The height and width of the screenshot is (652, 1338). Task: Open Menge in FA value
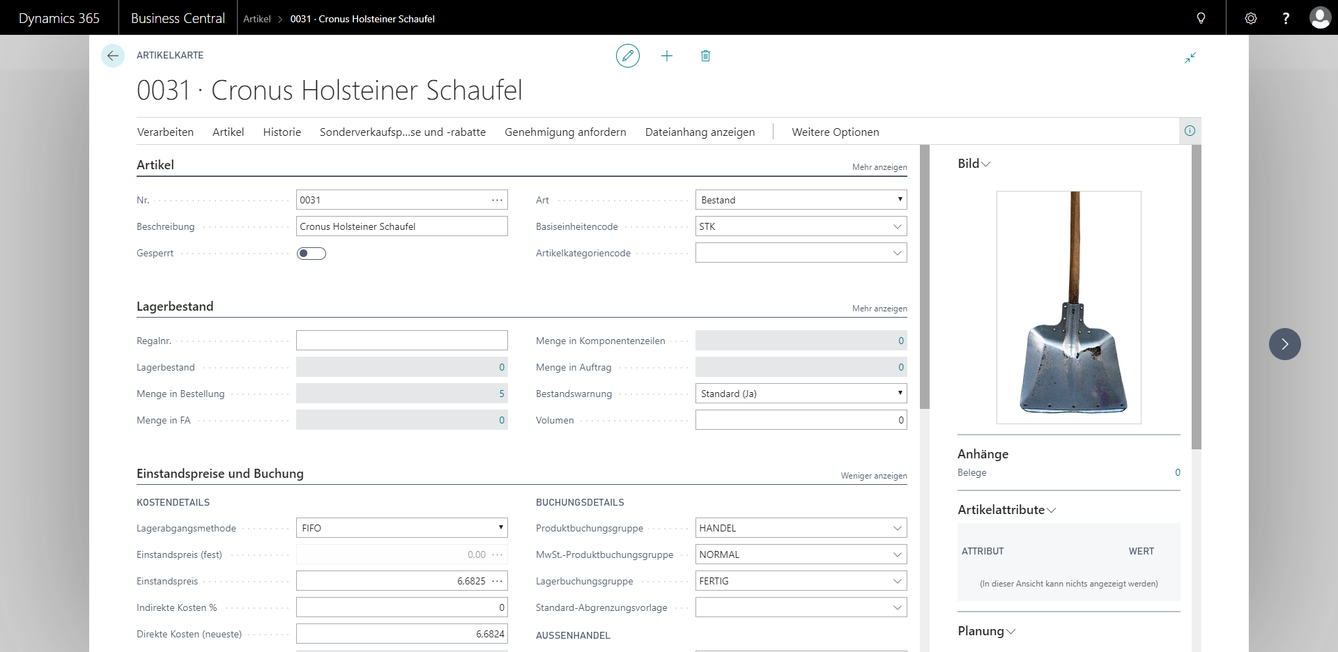[501, 420]
